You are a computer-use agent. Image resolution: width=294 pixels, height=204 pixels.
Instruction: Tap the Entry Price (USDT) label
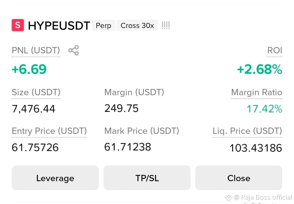(49, 131)
